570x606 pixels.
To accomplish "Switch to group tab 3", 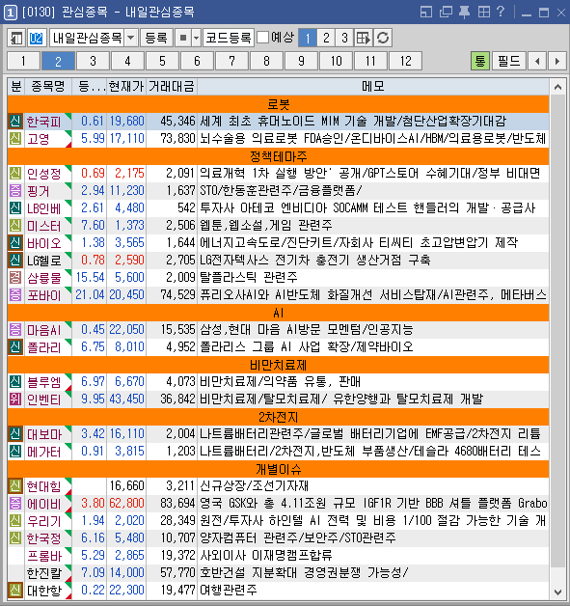I will coord(93,61).
